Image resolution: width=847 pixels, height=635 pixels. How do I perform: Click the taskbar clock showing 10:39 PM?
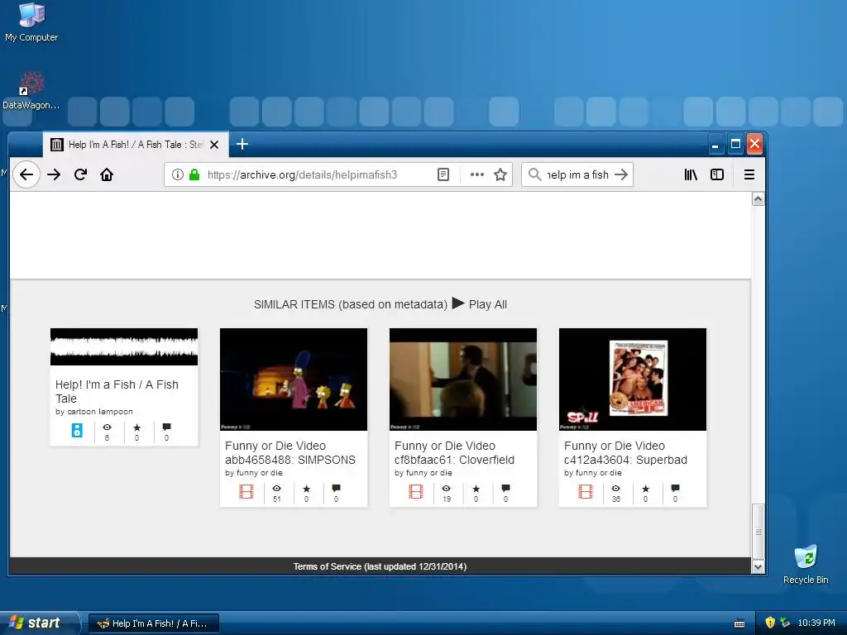[x=816, y=623]
